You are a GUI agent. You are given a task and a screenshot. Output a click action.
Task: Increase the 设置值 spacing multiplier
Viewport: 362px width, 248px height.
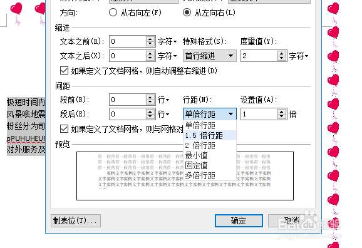(x=281, y=111)
